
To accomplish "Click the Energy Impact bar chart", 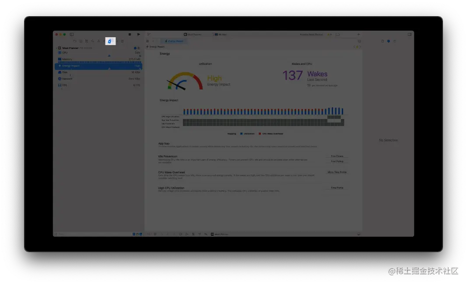I will (x=263, y=111).
